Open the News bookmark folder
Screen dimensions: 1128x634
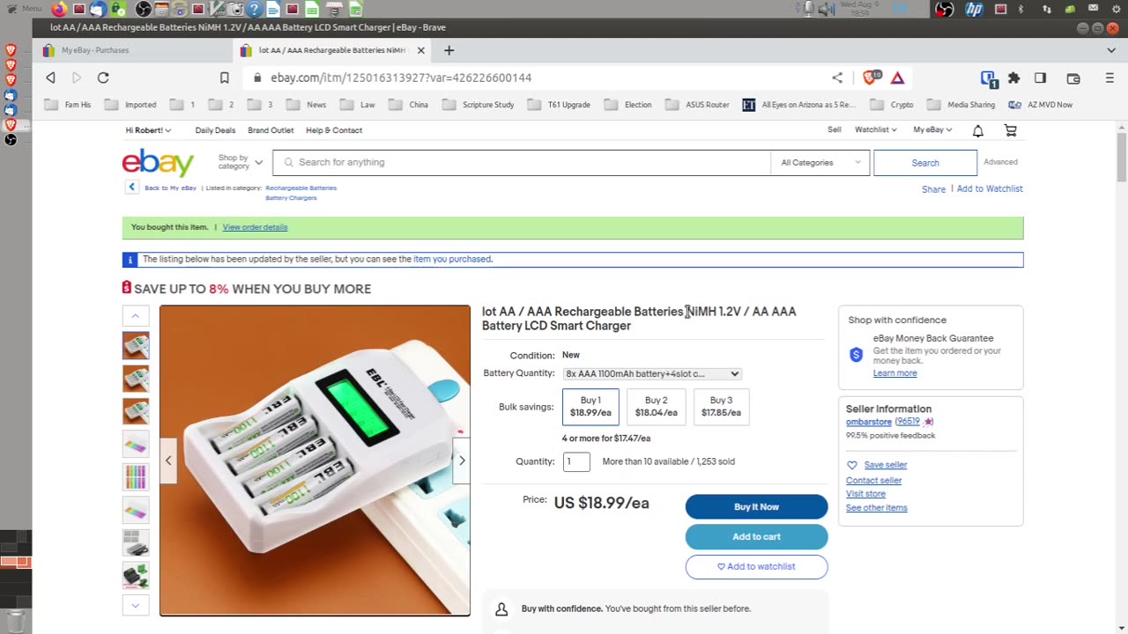tap(307, 105)
